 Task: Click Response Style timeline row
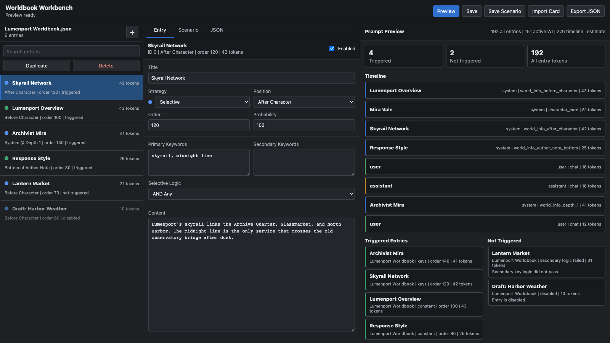point(485,148)
